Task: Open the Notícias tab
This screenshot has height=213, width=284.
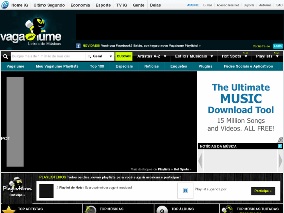Action: [x=152, y=66]
